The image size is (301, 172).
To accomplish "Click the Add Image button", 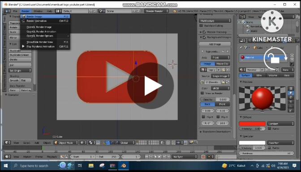I will click(215, 44).
